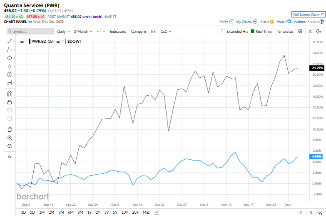Open the Compare menu
This screenshot has height=217, width=326.
click(x=138, y=31)
